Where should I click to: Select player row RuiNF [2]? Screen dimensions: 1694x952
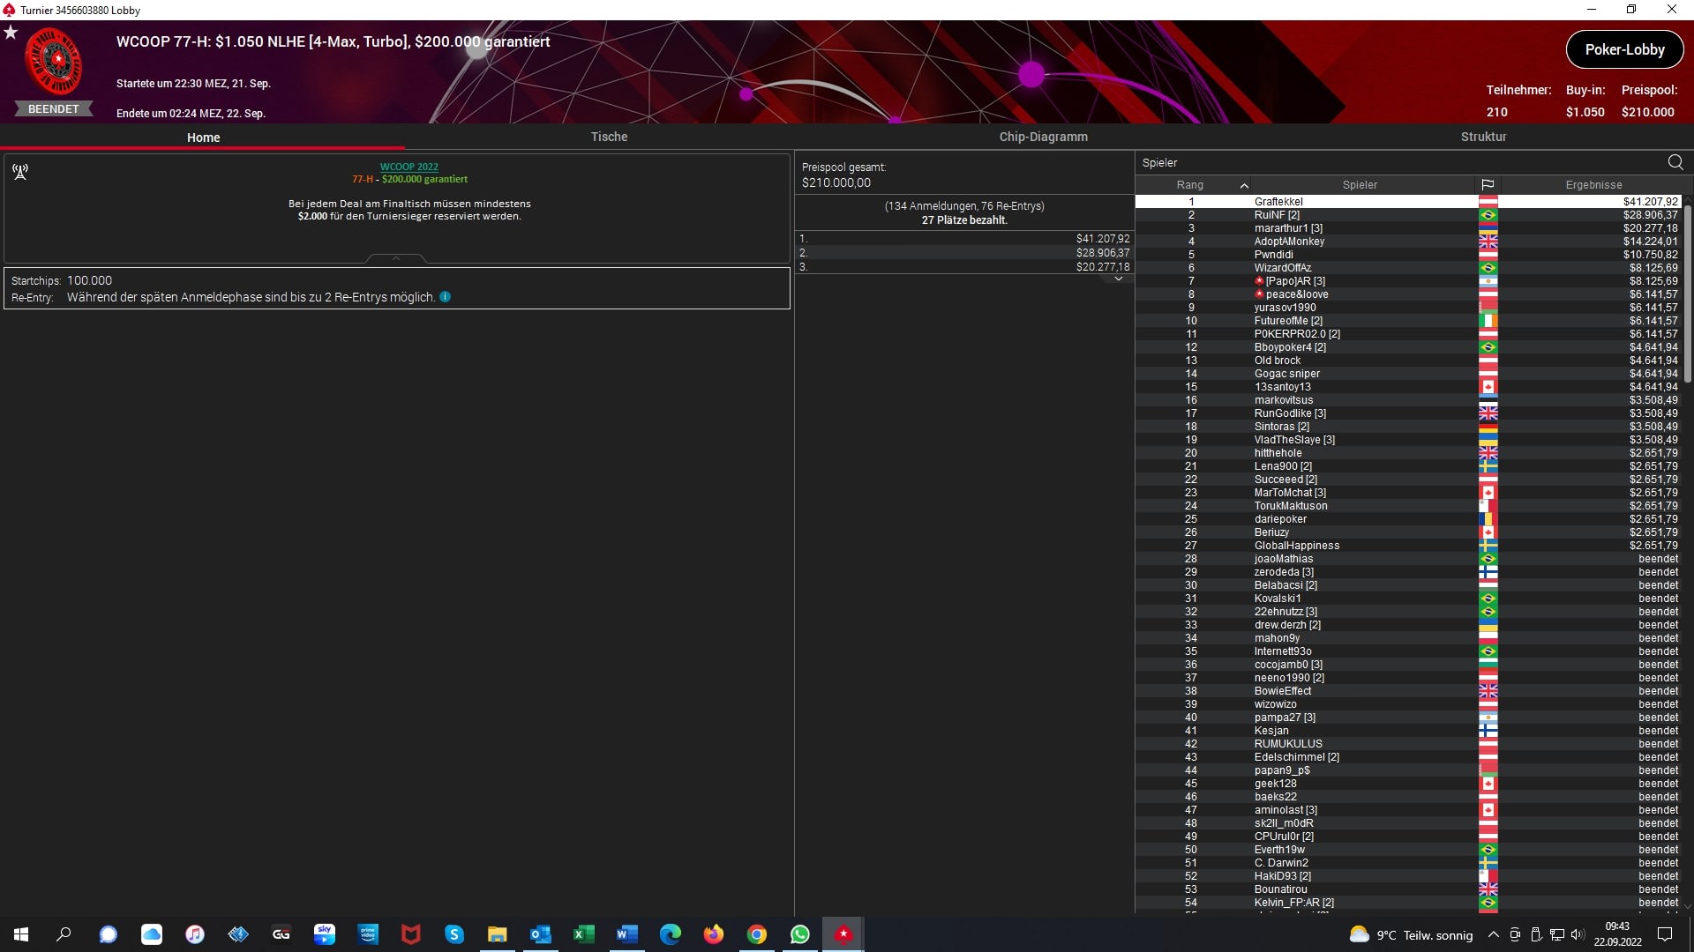1408,215
